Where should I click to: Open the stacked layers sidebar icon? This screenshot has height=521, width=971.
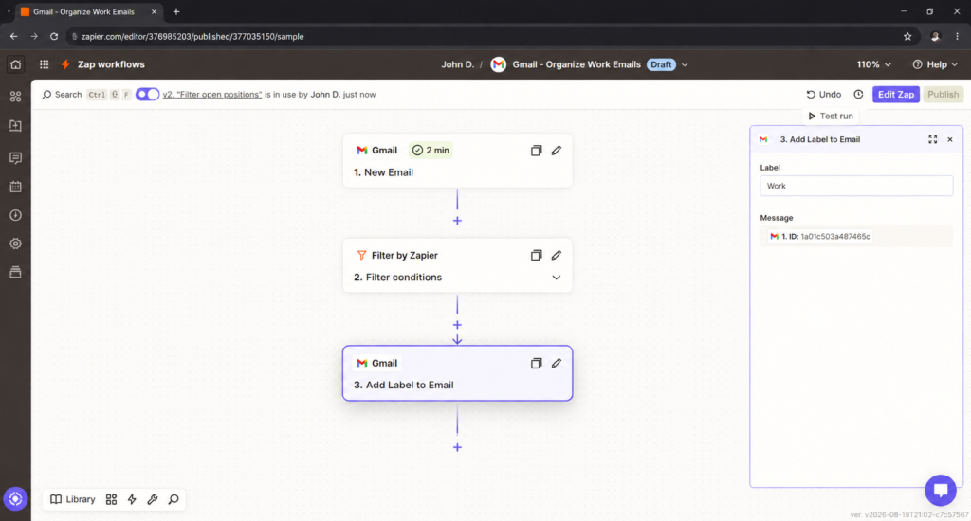click(15, 272)
